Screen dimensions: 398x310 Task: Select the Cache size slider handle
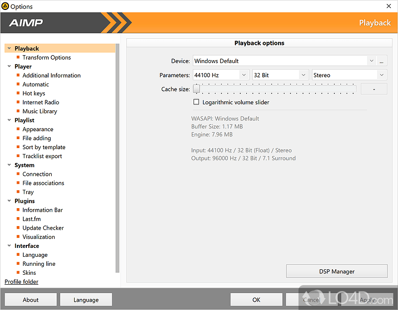point(197,89)
